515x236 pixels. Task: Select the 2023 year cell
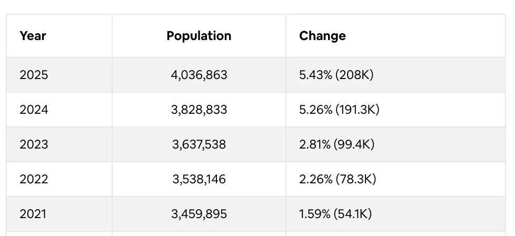coord(34,144)
